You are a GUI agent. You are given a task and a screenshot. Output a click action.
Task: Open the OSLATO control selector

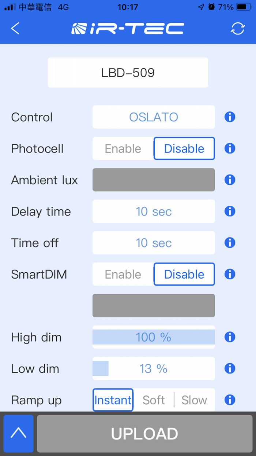tap(153, 117)
